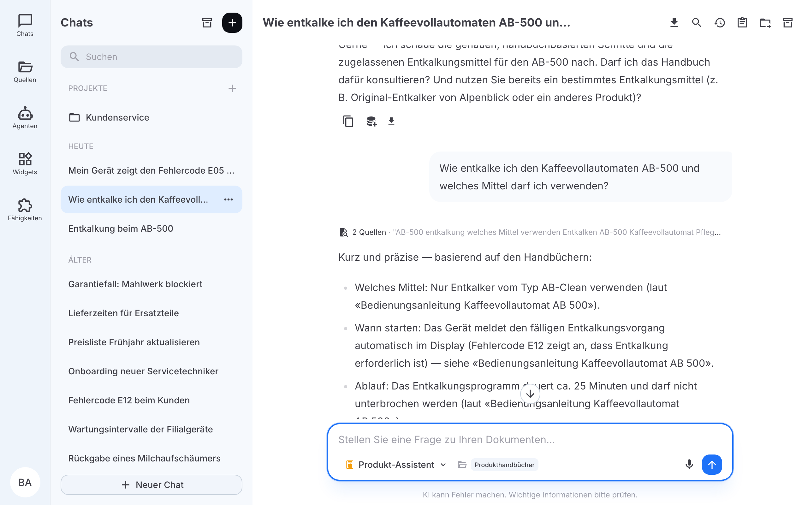The width and height of the screenshot is (808, 505).
Task: Archive this chat from top-right toolbar
Action: pos(787,22)
